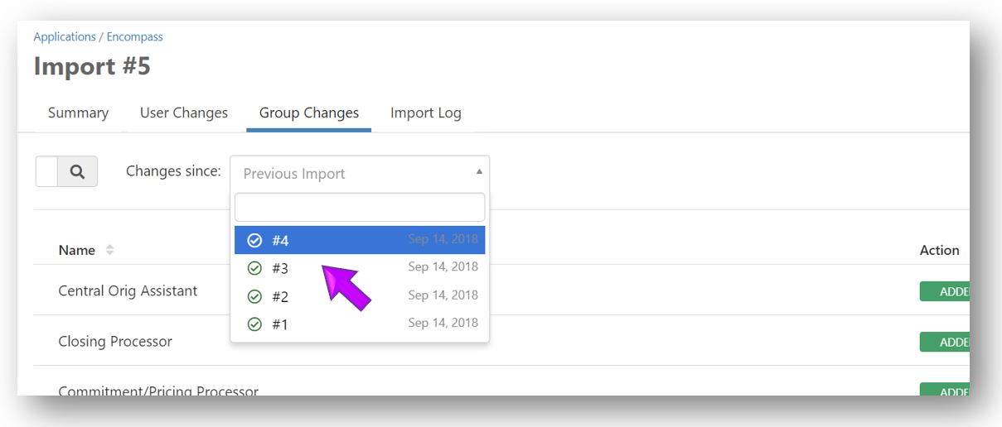Click the Central Orig Assistant row
The width and height of the screenshot is (1002, 427).
128,290
